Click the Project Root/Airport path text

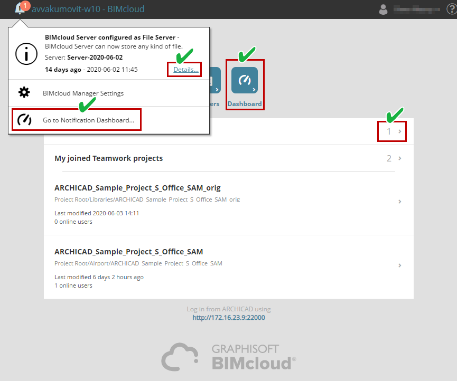click(138, 263)
